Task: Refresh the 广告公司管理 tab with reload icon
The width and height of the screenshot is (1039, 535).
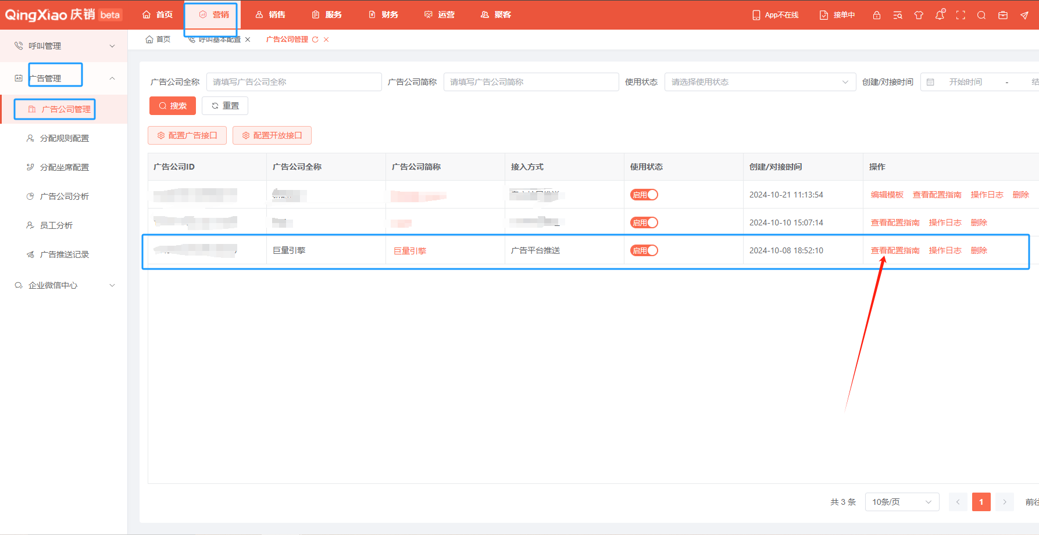Action: pyautogui.click(x=315, y=40)
